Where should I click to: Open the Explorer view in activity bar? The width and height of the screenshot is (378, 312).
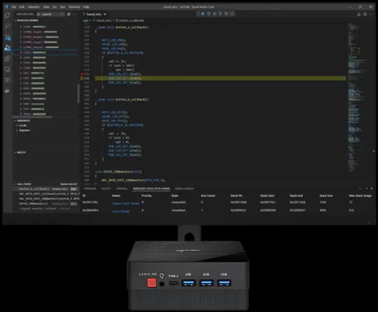tap(7, 16)
